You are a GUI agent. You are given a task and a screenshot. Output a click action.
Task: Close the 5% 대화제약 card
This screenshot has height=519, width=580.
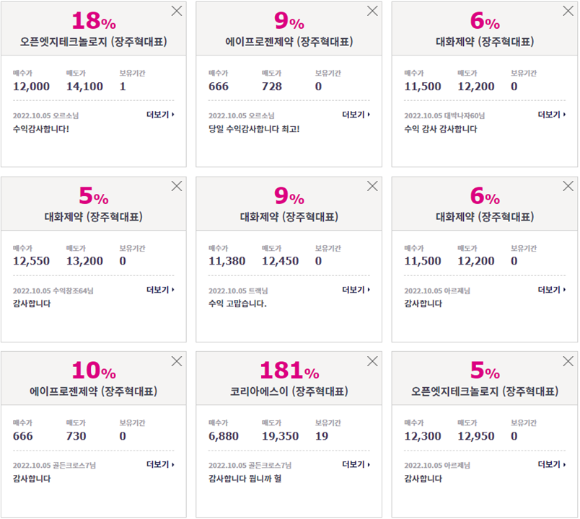(x=177, y=186)
